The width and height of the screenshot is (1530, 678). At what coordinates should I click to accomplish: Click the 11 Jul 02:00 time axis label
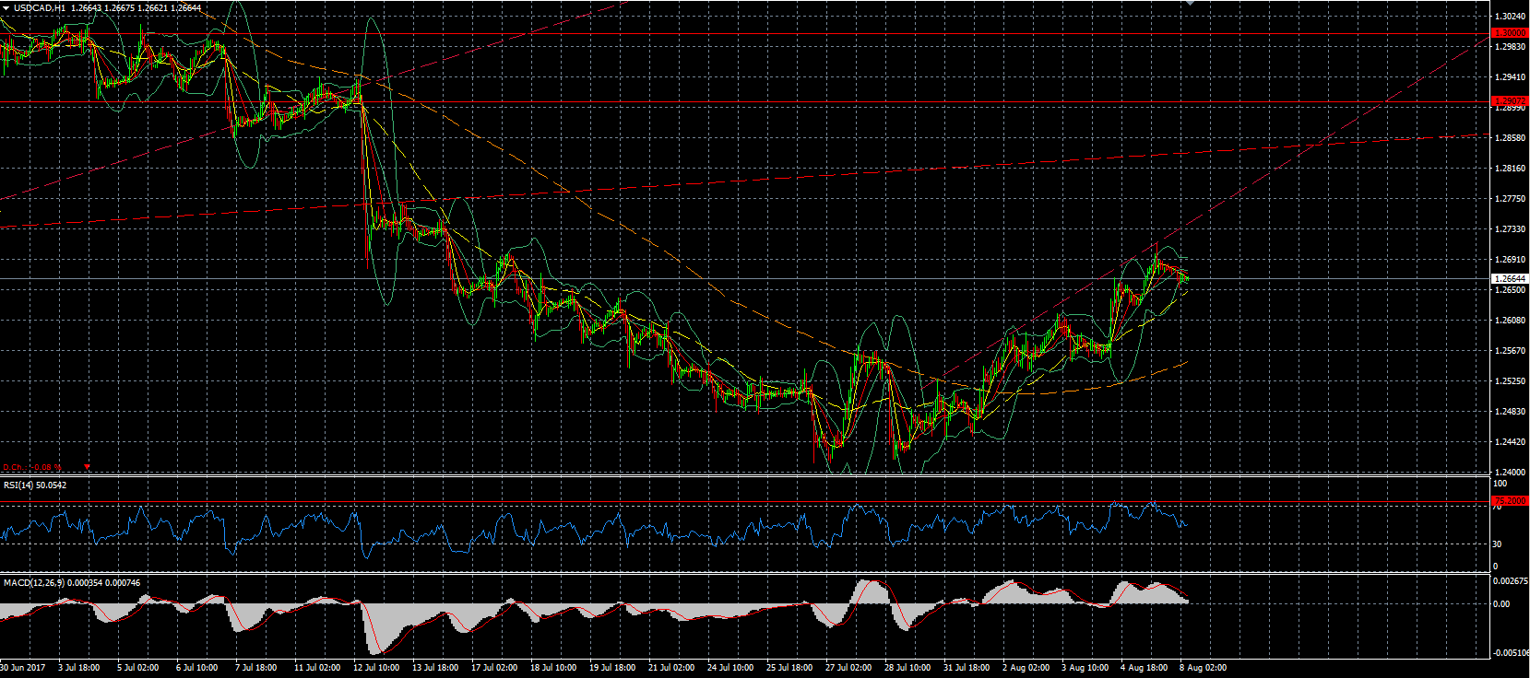point(317,668)
